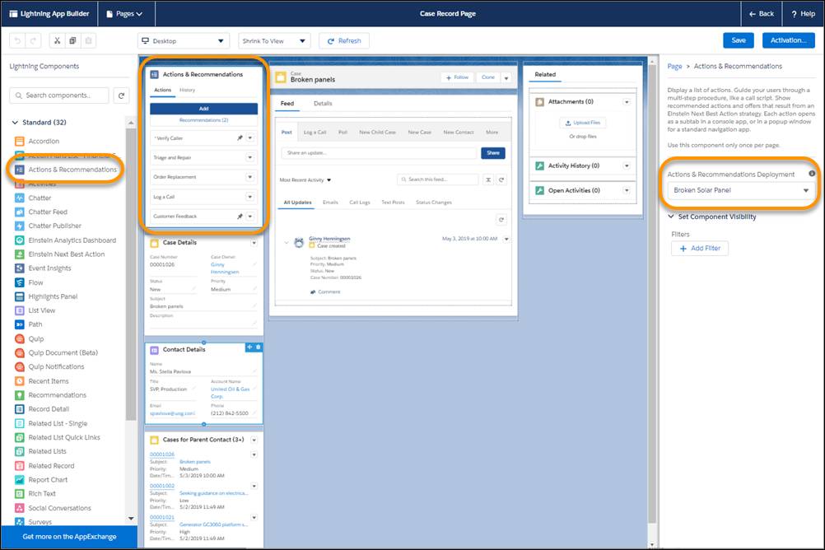The image size is (825, 550).
Task: Click the Page breadcrumb link
Action: pyautogui.click(x=674, y=67)
